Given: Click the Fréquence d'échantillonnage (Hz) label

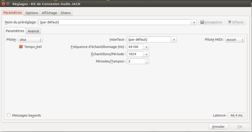Looking at the screenshot, I should pos(98,47).
